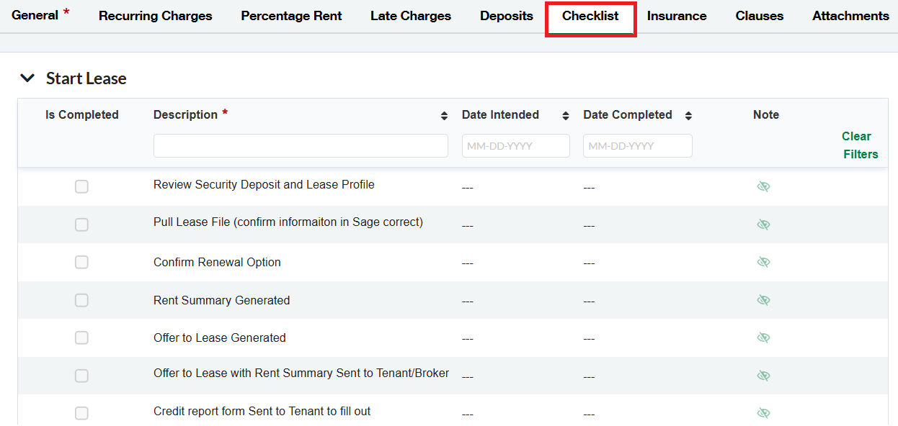
Task: Click the Date Intended filter field
Action: 516,145
